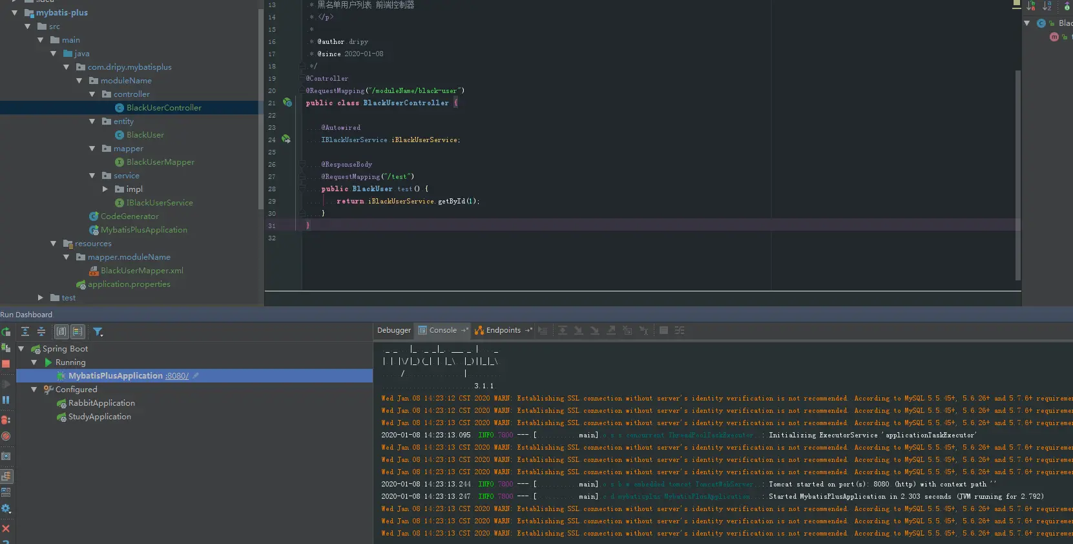Click the Restore Layout icon
The height and width of the screenshot is (544, 1073).
[6, 476]
